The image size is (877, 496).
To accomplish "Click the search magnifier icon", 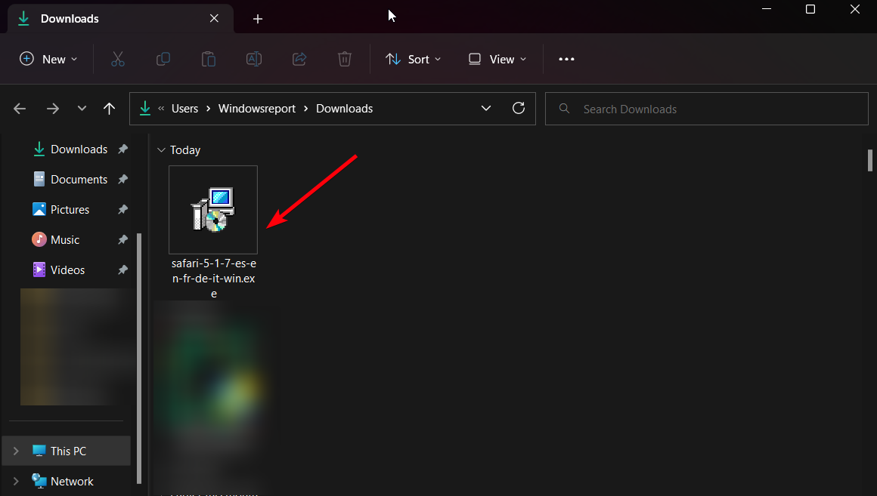I will point(564,109).
